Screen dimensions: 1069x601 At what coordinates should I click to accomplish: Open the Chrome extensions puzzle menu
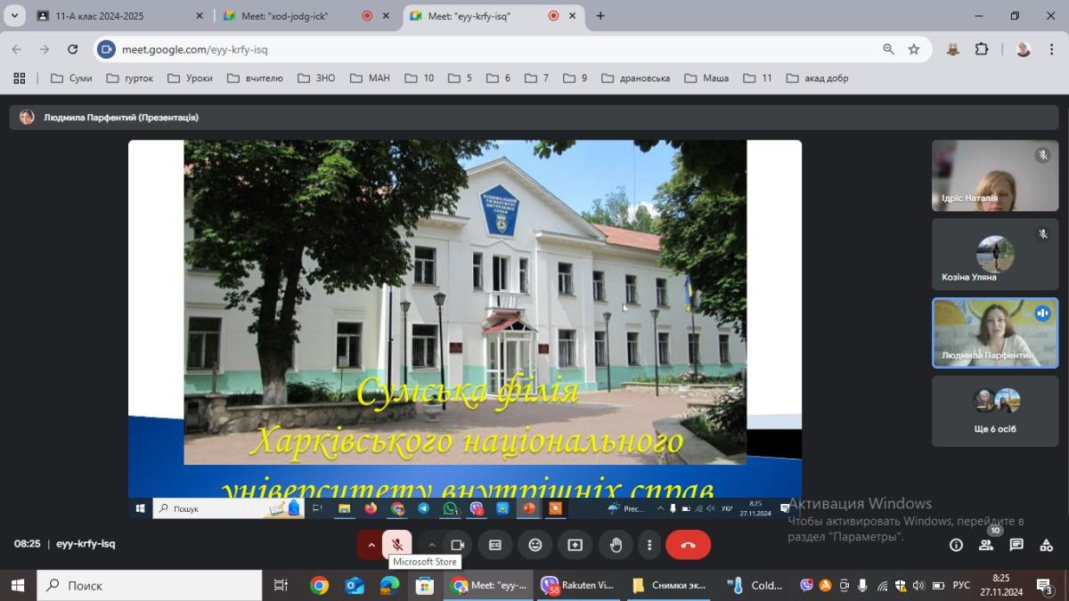coord(982,50)
